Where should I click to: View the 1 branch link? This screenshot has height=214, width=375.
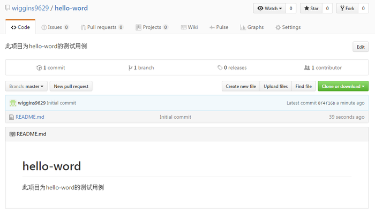click(x=141, y=67)
